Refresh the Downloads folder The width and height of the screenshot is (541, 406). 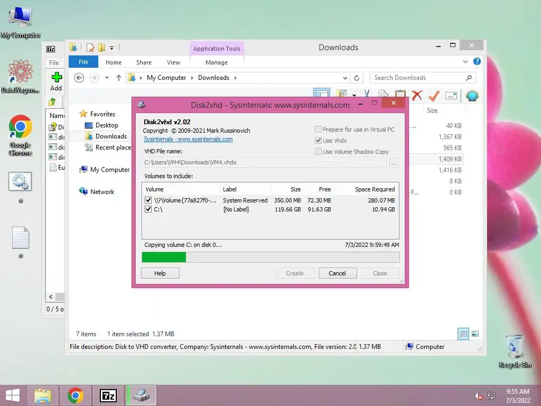[x=357, y=78]
